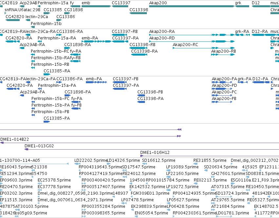This screenshot has width=279, height=218.
Task: Select transcript CG13397-RA
Action: coord(126,38)
